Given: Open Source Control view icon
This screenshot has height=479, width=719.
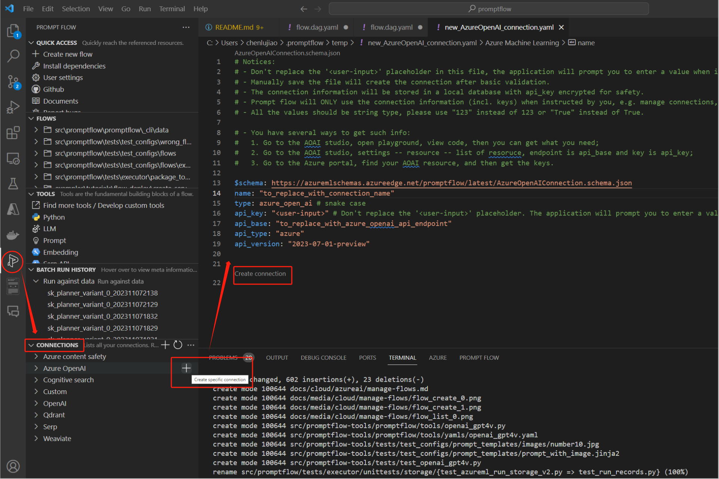Looking at the screenshot, I should coord(13,82).
